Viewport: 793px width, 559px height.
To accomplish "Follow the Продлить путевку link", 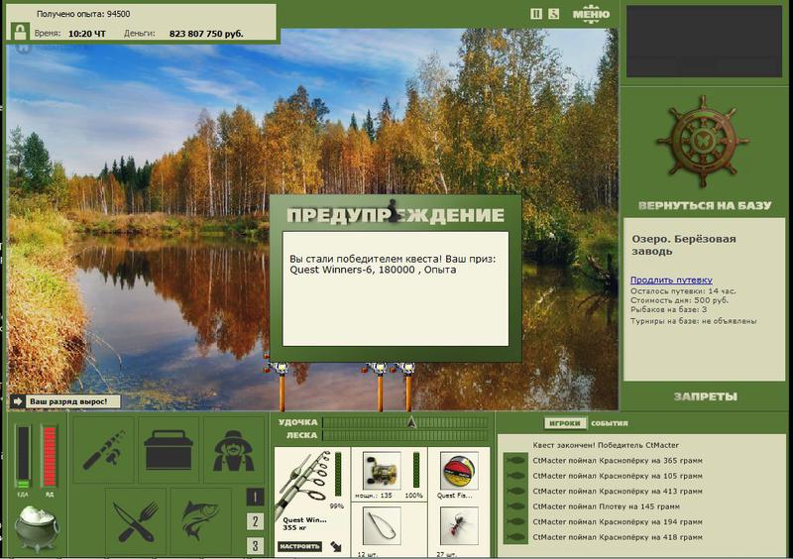I will [x=671, y=279].
